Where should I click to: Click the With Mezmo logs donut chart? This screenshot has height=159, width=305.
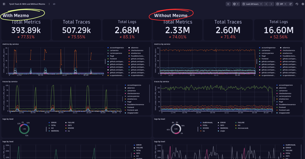pos(24,129)
